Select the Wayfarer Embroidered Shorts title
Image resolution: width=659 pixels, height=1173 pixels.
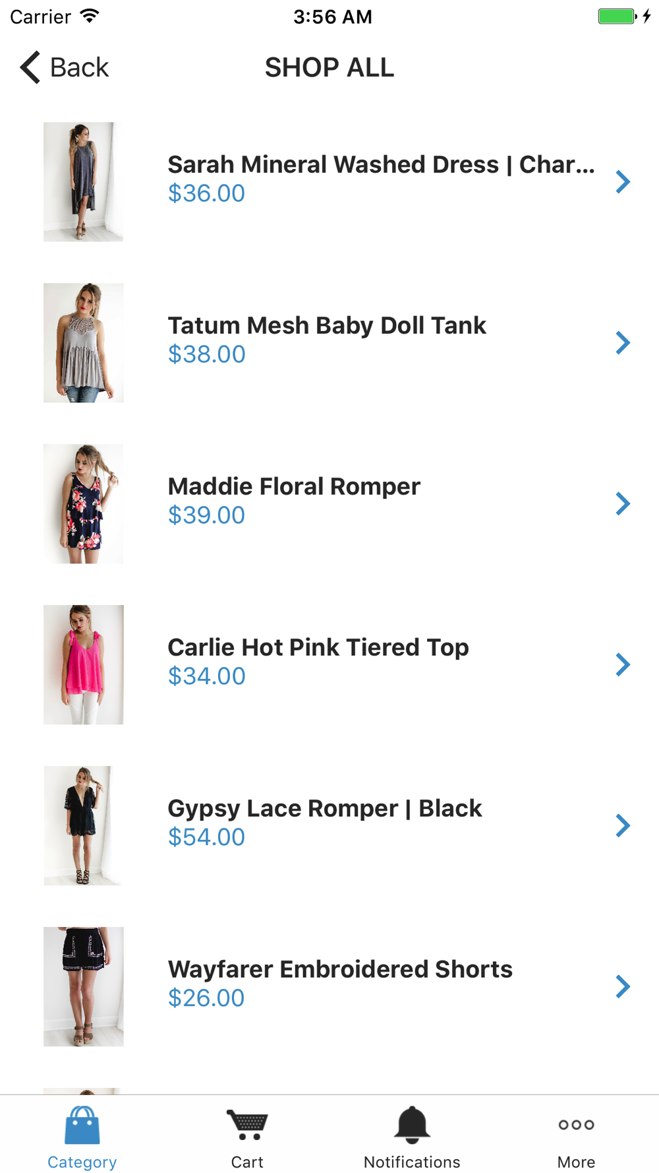point(340,969)
